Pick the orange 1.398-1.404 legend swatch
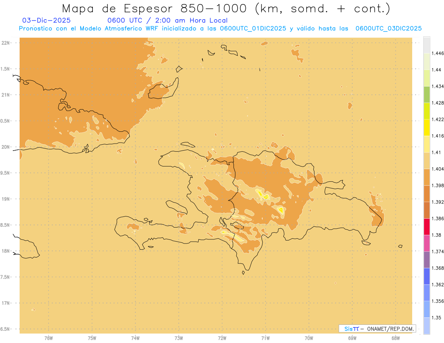This screenshot has width=444, height=343. click(427, 177)
